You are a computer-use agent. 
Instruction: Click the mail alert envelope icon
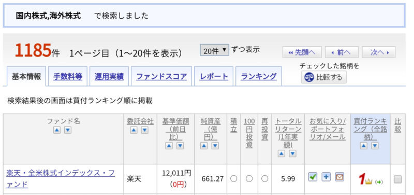[339, 177]
